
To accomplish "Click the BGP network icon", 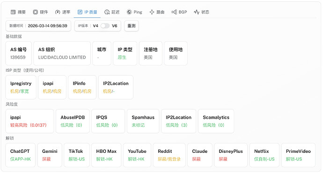I will 174,12.
